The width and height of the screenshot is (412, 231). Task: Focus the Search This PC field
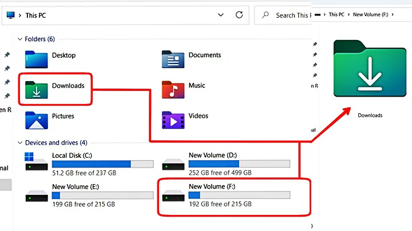pyautogui.click(x=283, y=15)
